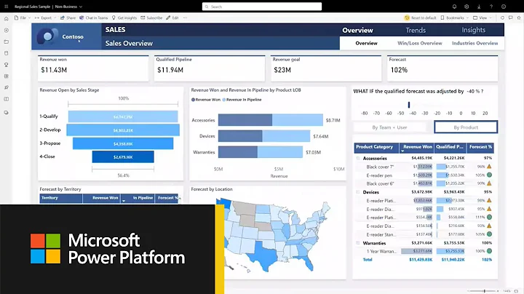
Task: Click the Warranties bar in LOB chart
Action: [x=261, y=152]
